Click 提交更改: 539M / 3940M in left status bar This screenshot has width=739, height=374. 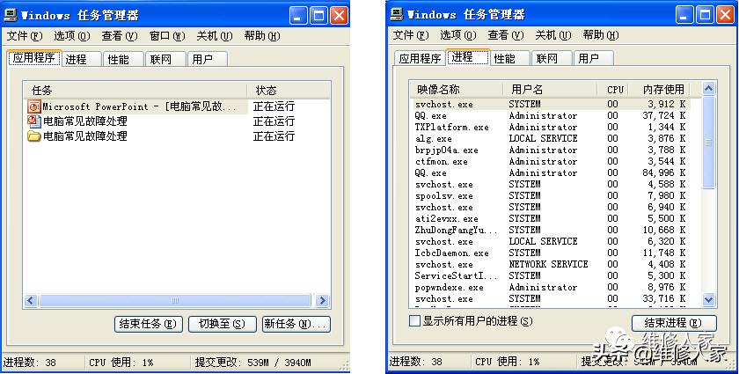pyautogui.click(x=253, y=363)
